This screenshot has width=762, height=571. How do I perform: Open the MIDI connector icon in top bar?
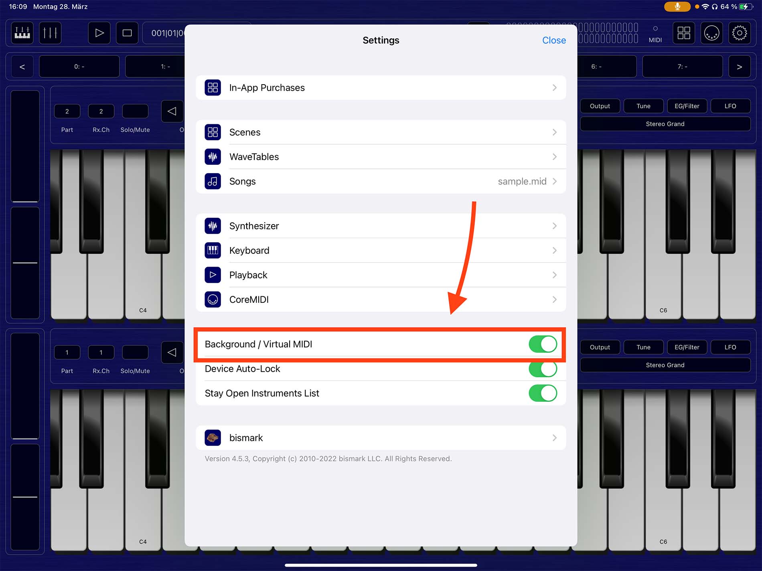(711, 33)
